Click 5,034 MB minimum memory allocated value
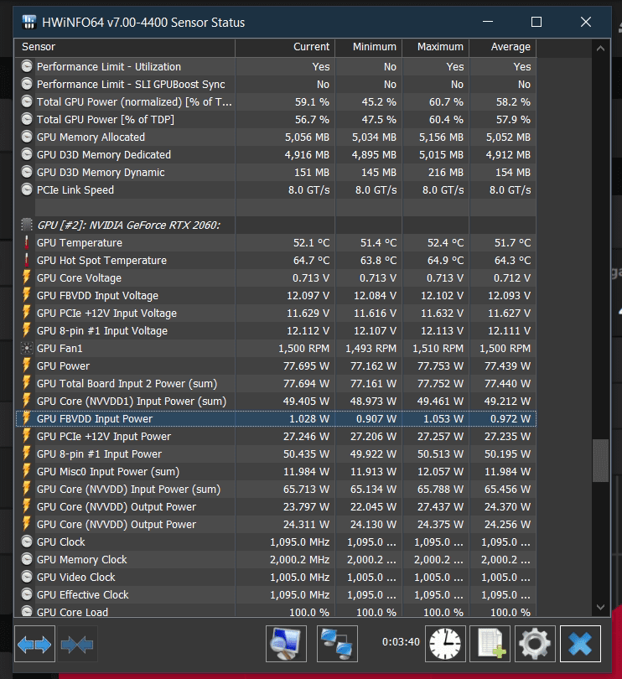 tap(374, 137)
